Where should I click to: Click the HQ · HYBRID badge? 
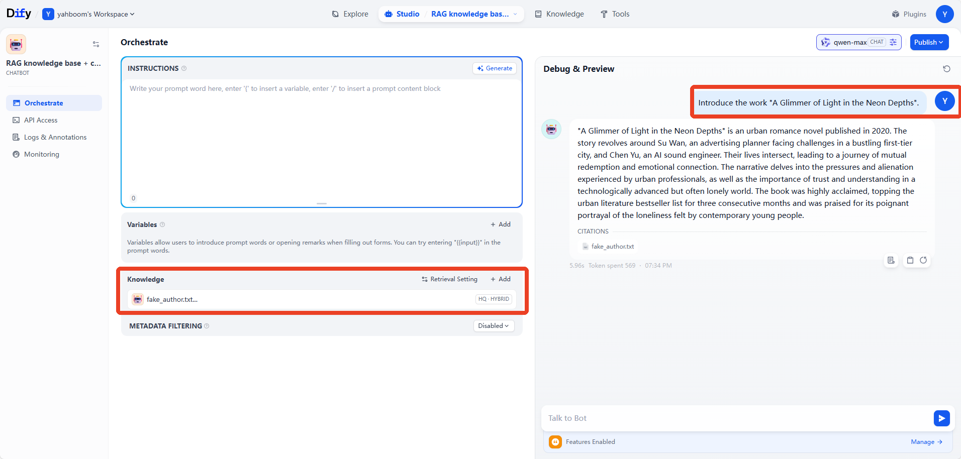494,299
